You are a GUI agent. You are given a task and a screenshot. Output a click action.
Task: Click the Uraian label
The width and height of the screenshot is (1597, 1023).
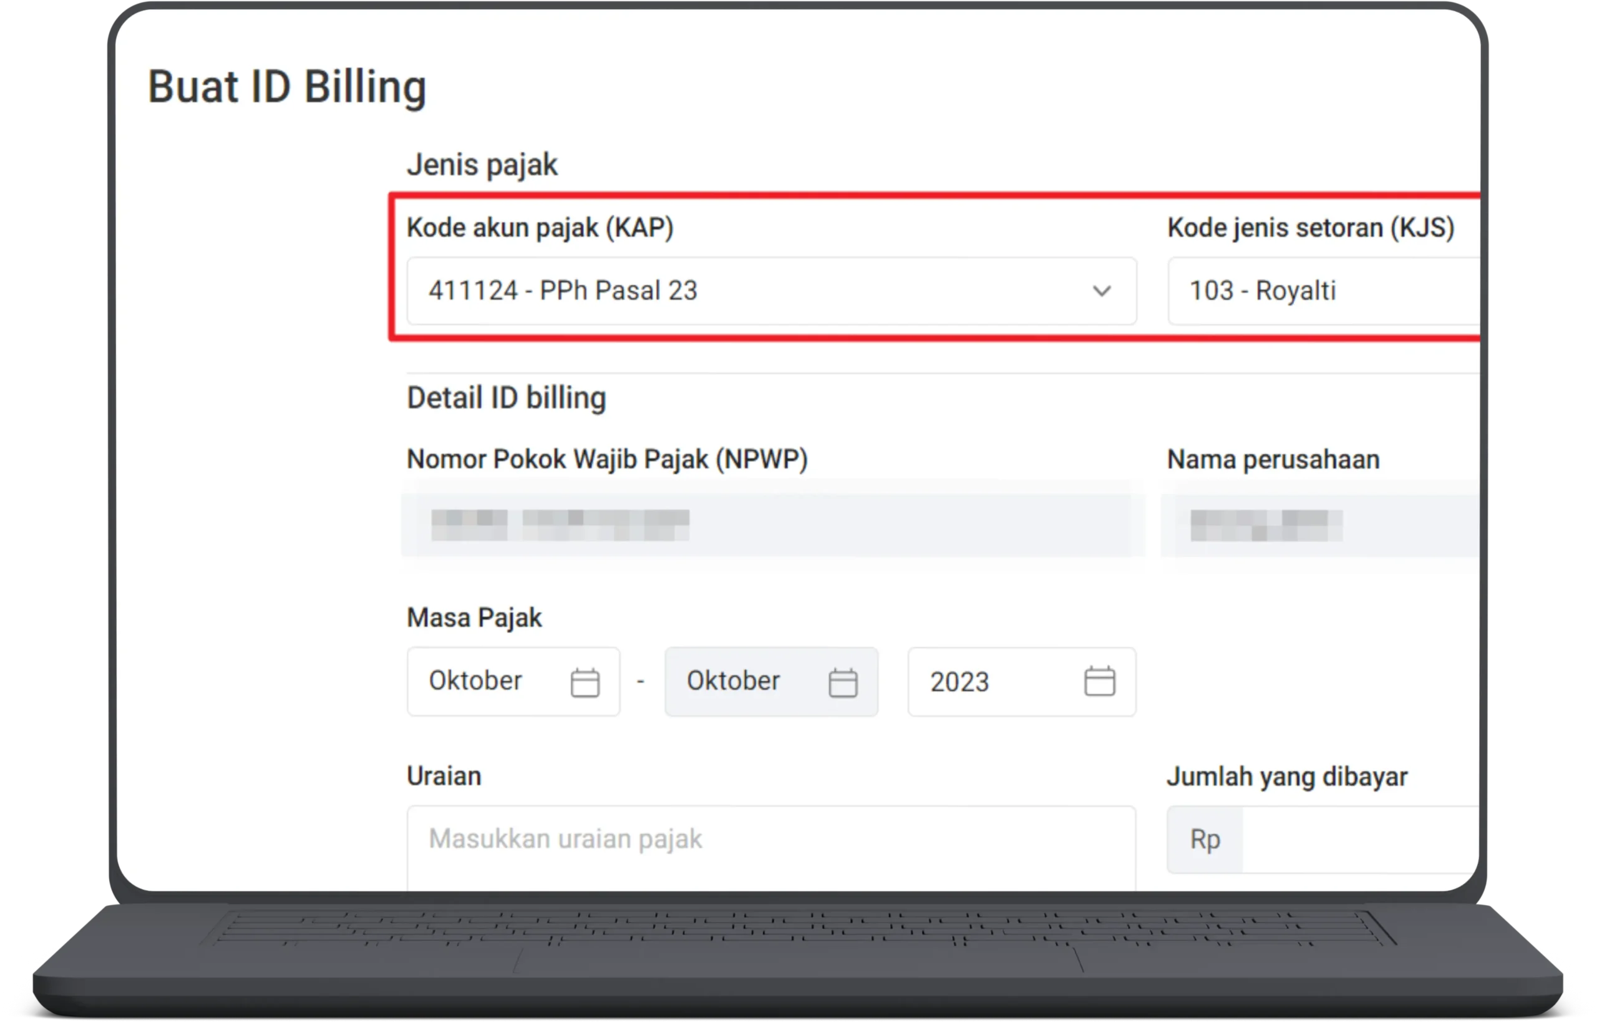[444, 776]
